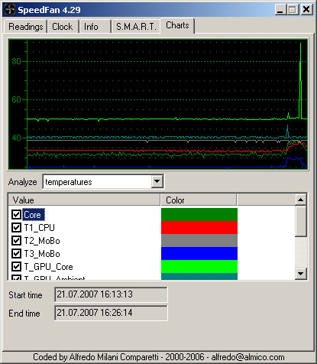Toggle the T3_MoBo checkbox
Viewport: 317px width, 364px height.
(x=16, y=253)
